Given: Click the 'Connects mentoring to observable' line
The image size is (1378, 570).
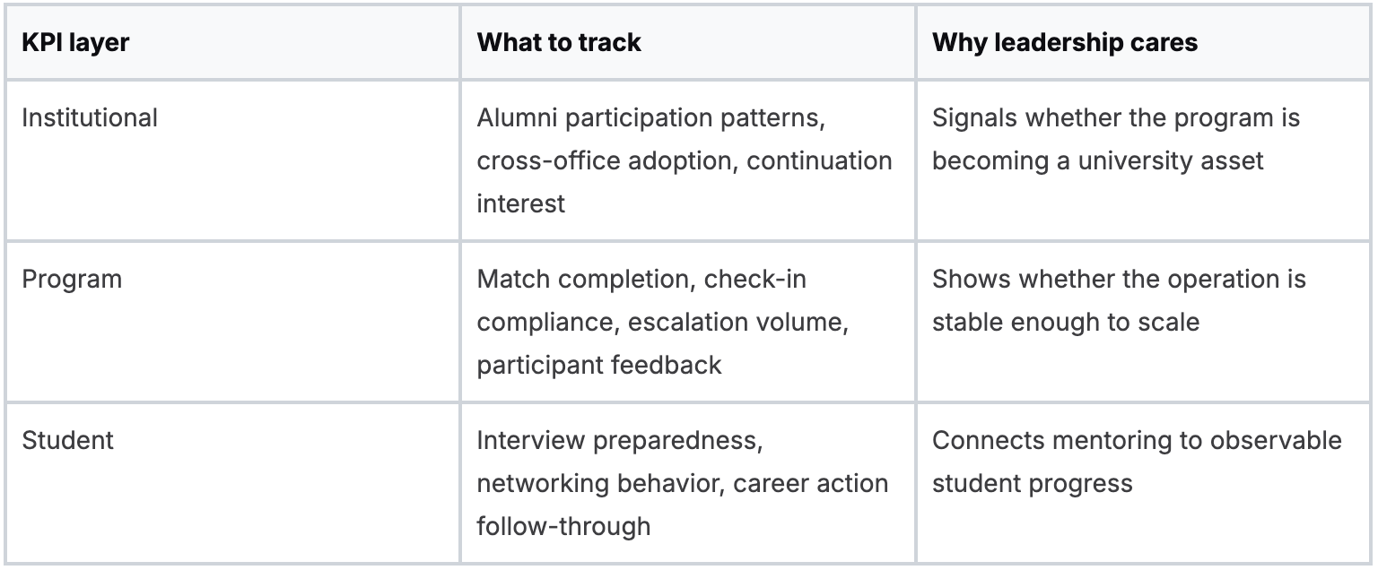Looking at the screenshot, I should [1137, 441].
